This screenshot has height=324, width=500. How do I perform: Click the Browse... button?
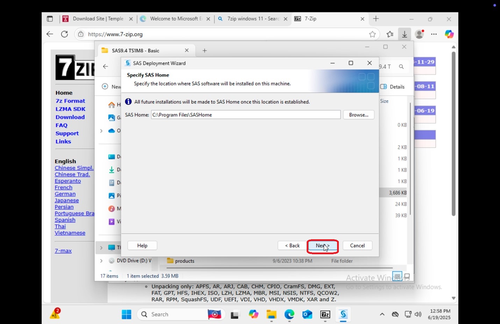[359, 115]
